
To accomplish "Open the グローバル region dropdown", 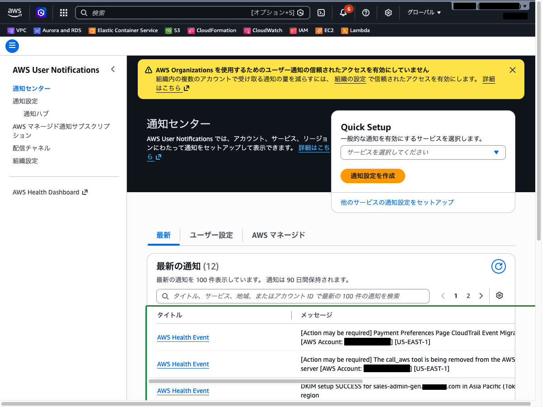I will click(424, 13).
